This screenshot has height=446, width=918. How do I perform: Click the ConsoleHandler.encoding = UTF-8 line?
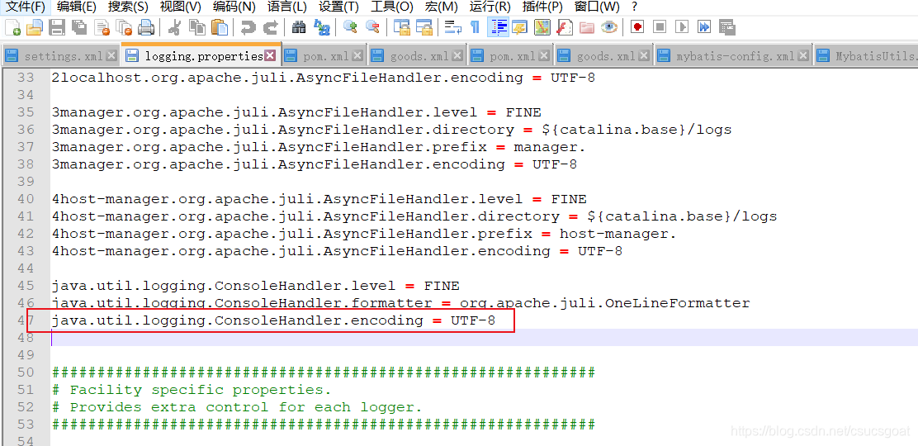coord(273,320)
